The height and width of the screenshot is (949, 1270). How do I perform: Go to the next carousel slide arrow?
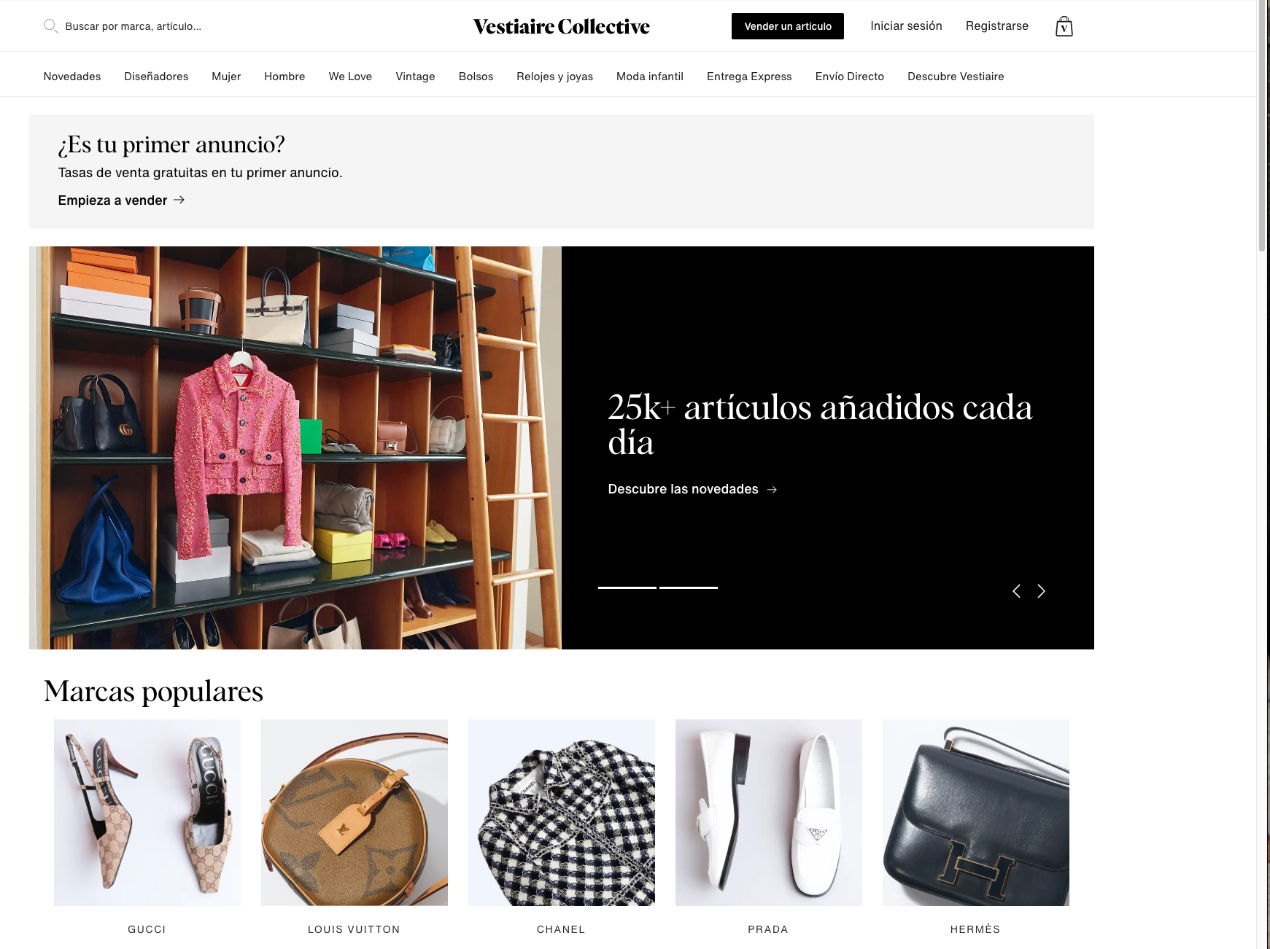coord(1041,591)
